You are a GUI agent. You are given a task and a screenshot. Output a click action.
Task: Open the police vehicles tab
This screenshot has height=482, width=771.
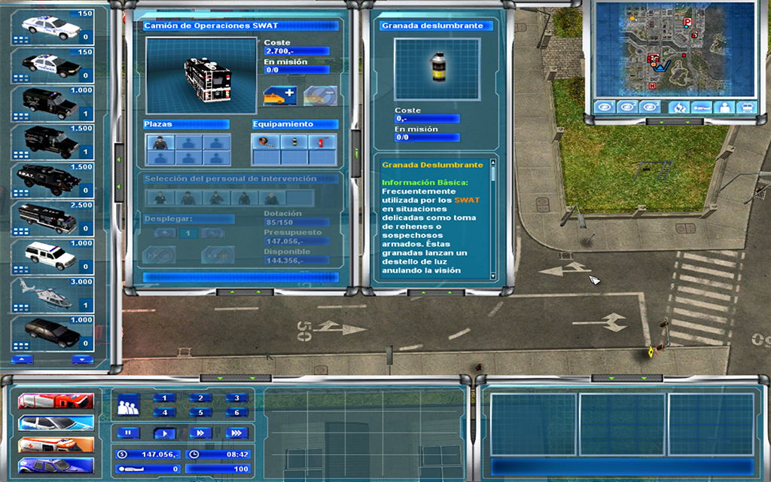(x=56, y=423)
